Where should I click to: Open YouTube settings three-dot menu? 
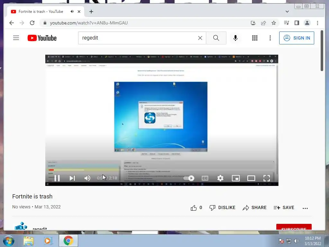[270, 38]
